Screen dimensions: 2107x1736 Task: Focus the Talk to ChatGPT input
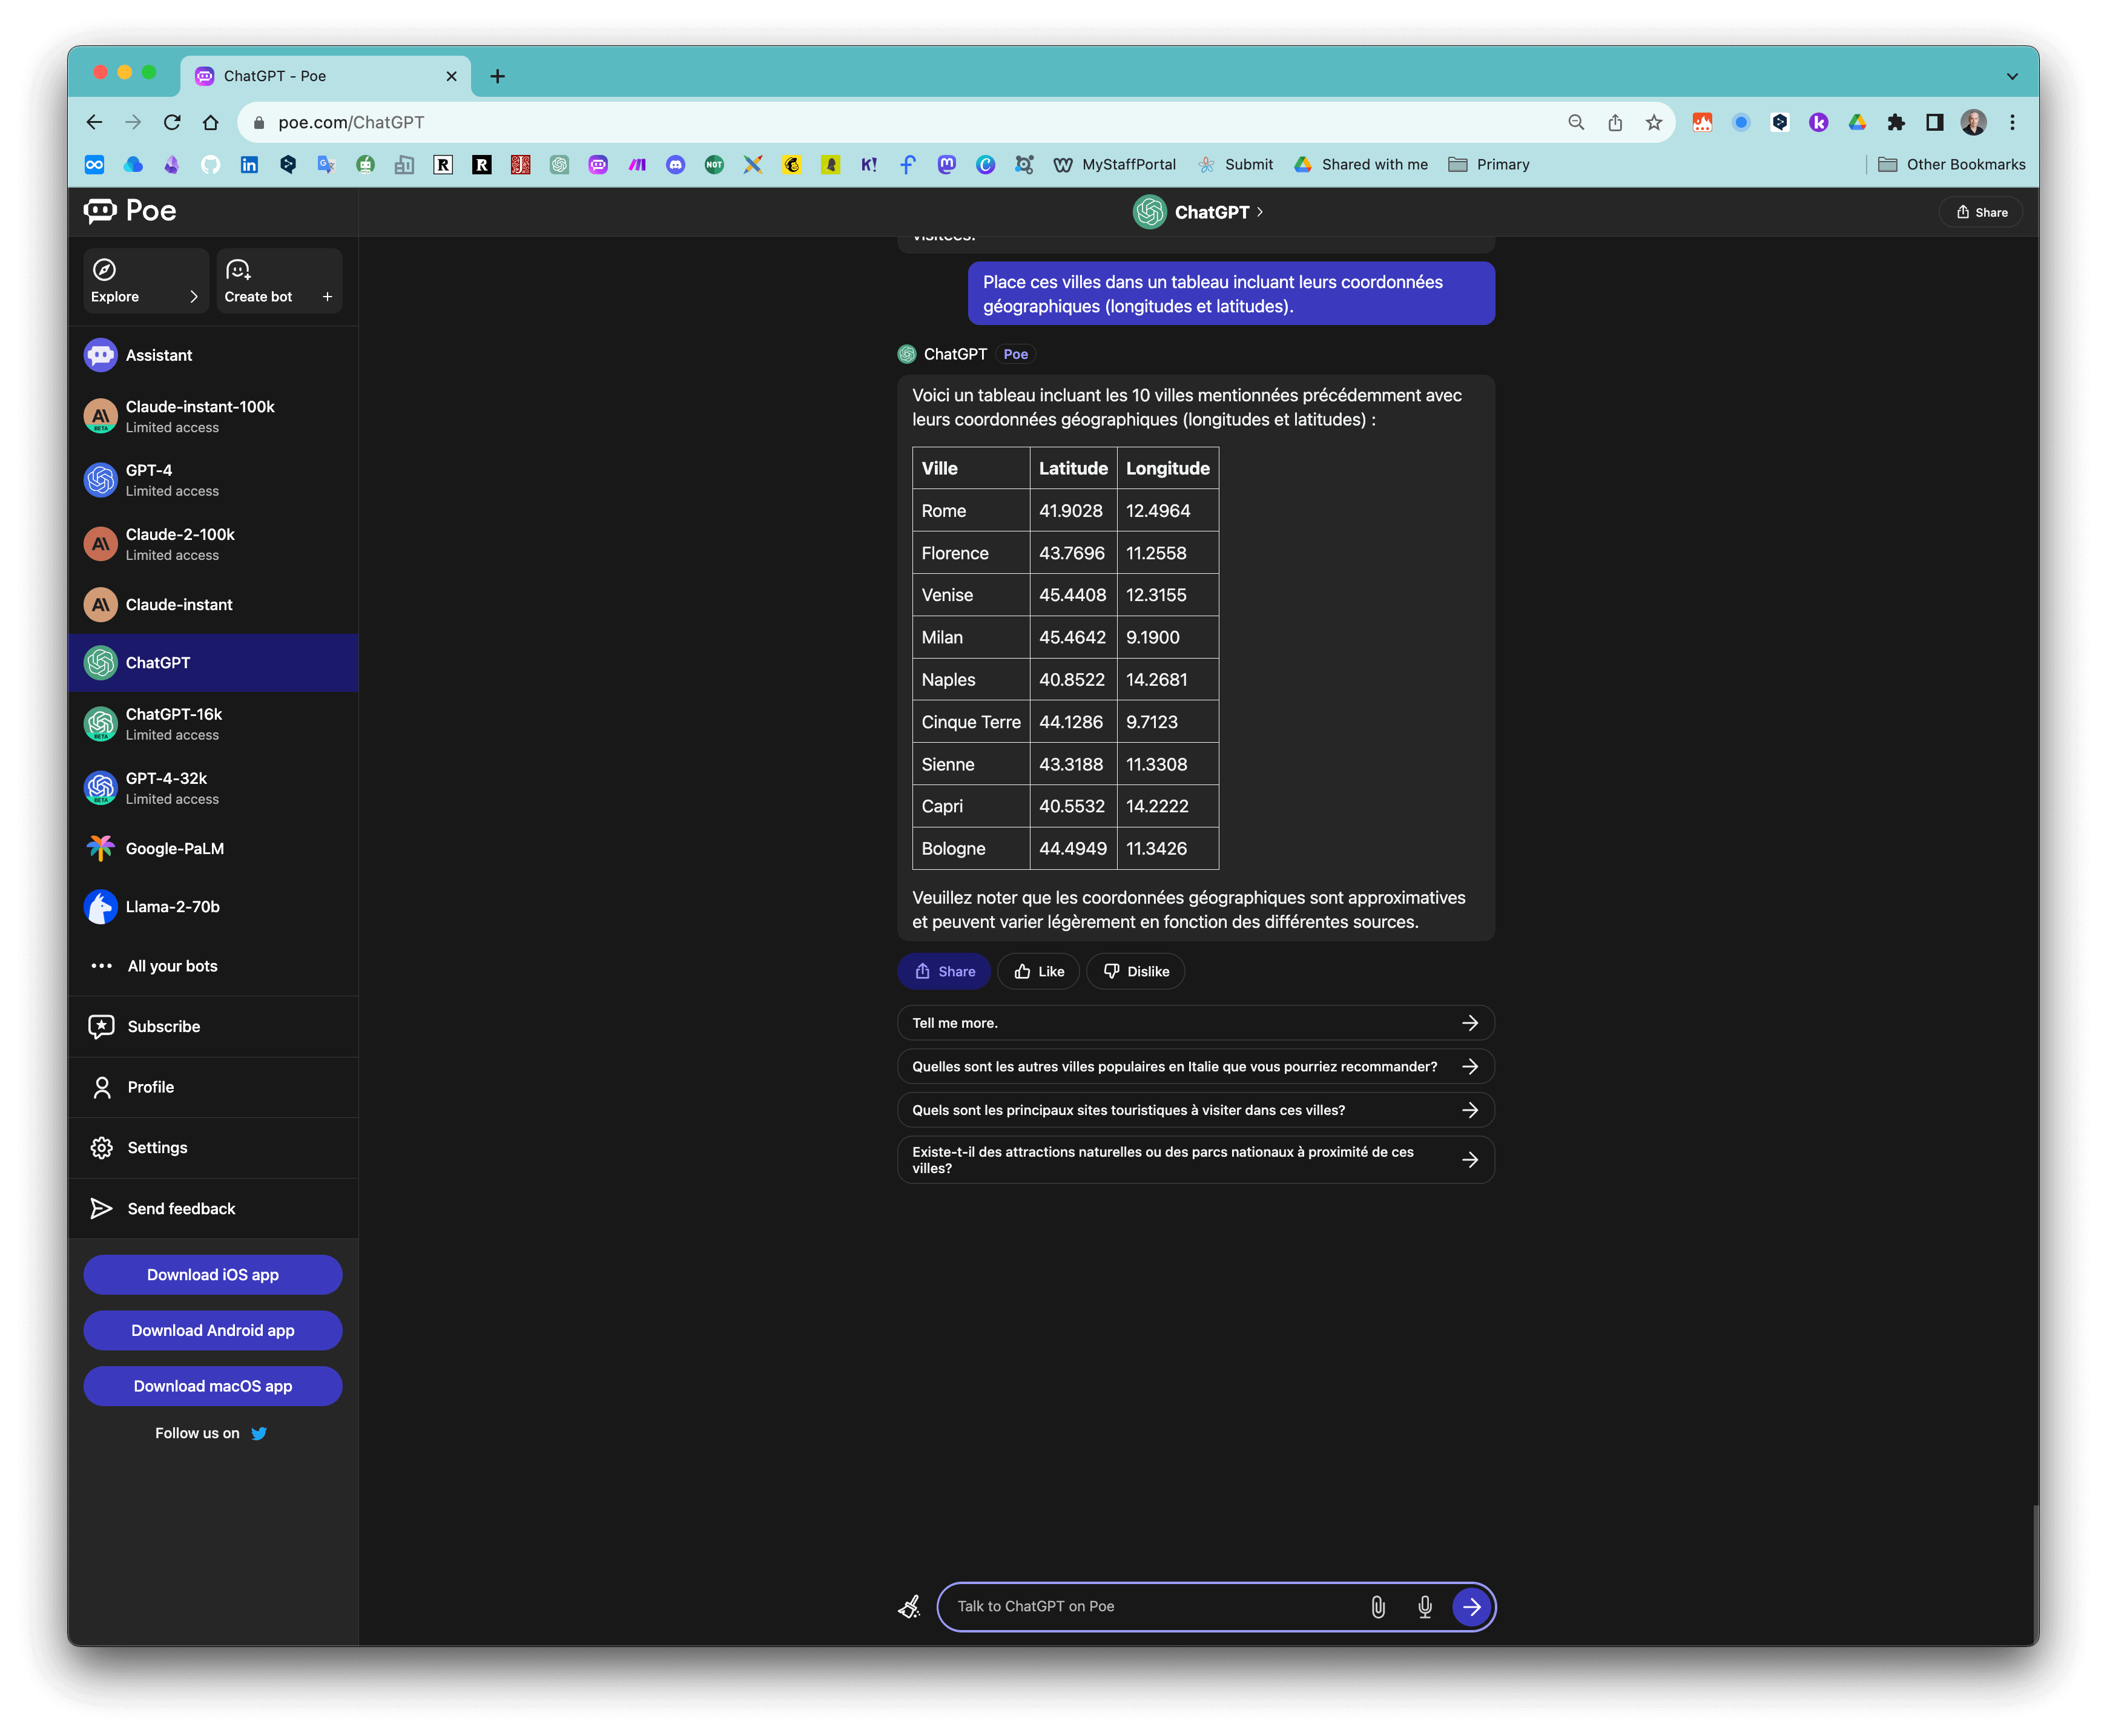(x=1155, y=1608)
